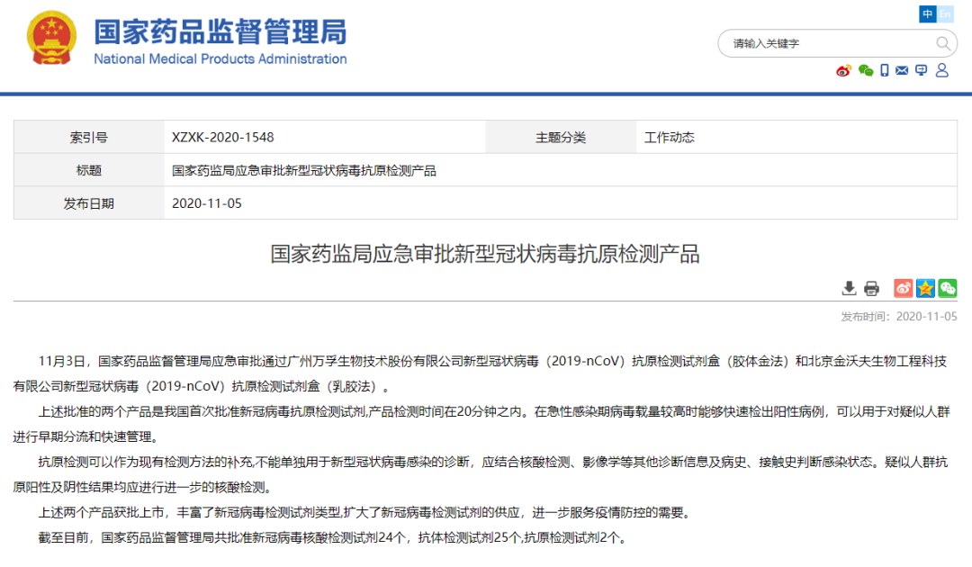Click the mobile phone icon in header
The width and height of the screenshot is (972, 567).
click(885, 71)
